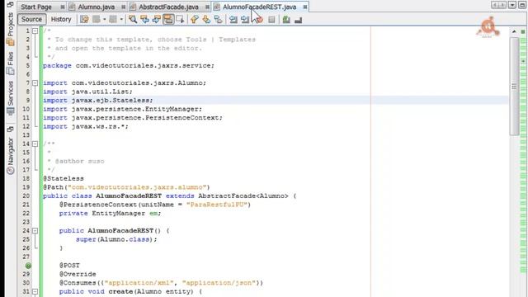Jump to Next Bookmark icon
Image resolution: width=528 pixels, height=297 pixels.
pos(206,19)
